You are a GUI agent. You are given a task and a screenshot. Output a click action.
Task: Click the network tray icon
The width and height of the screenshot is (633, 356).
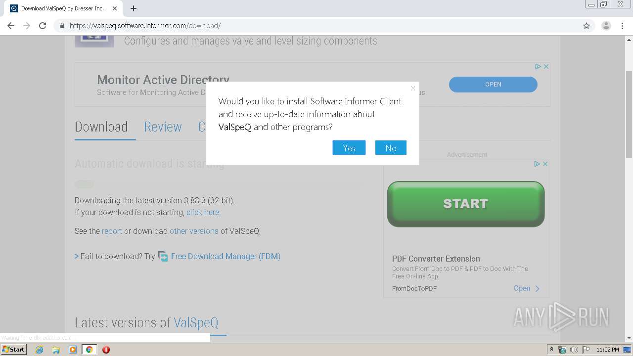click(x=562, y=350)
